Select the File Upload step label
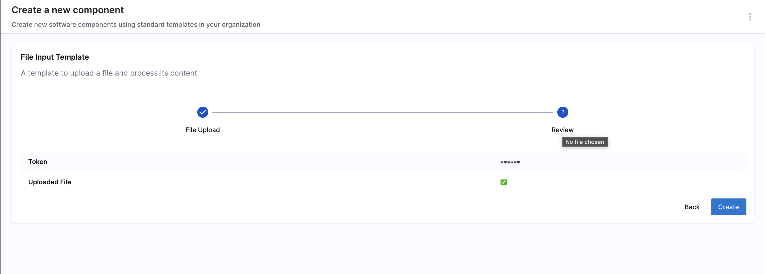The image size is (766, 274). tap(203, 130)
